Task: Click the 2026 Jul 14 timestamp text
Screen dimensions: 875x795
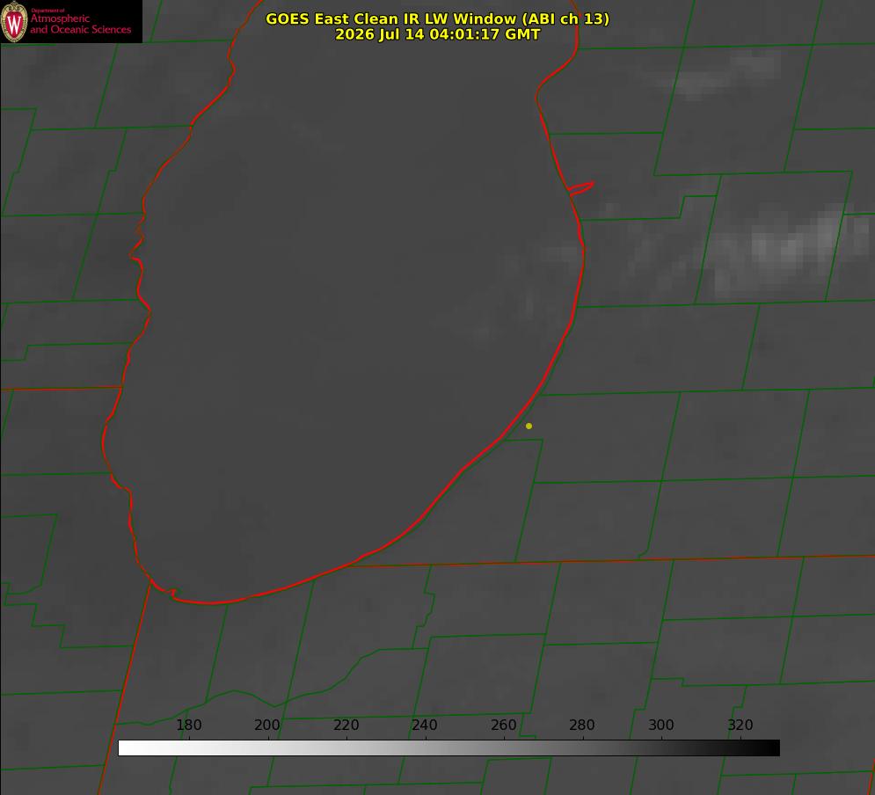Action: pyautogui.click(x=438, y=34)
